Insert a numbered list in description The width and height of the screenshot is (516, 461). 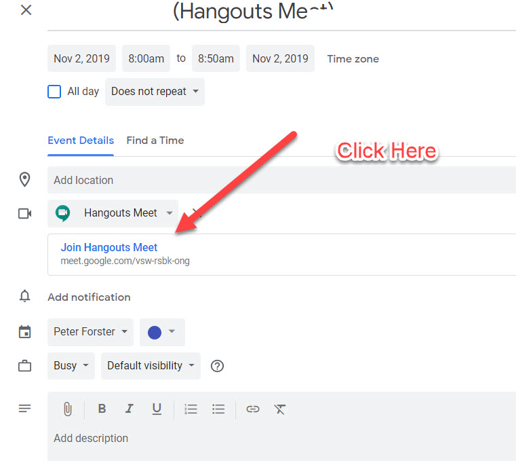point(191,409)
